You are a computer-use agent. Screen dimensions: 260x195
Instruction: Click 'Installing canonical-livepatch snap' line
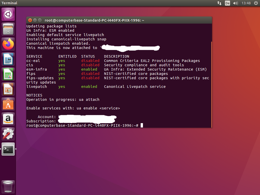coord(66,39)
